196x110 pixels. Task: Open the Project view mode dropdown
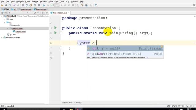point(28,13)
